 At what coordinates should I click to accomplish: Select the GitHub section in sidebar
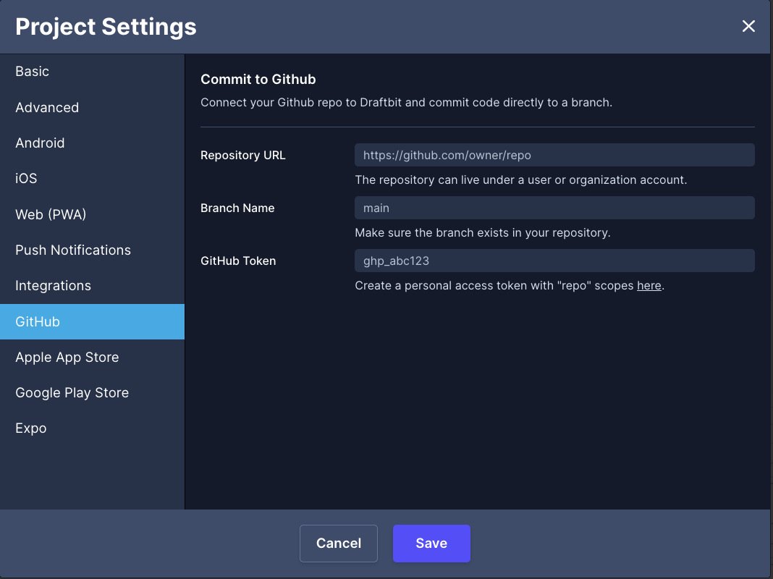tap(92, 321)
